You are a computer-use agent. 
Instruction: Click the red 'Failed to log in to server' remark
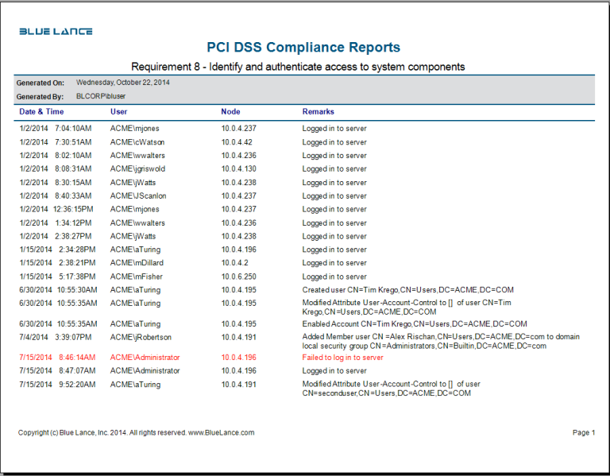[x=342, y=358]
